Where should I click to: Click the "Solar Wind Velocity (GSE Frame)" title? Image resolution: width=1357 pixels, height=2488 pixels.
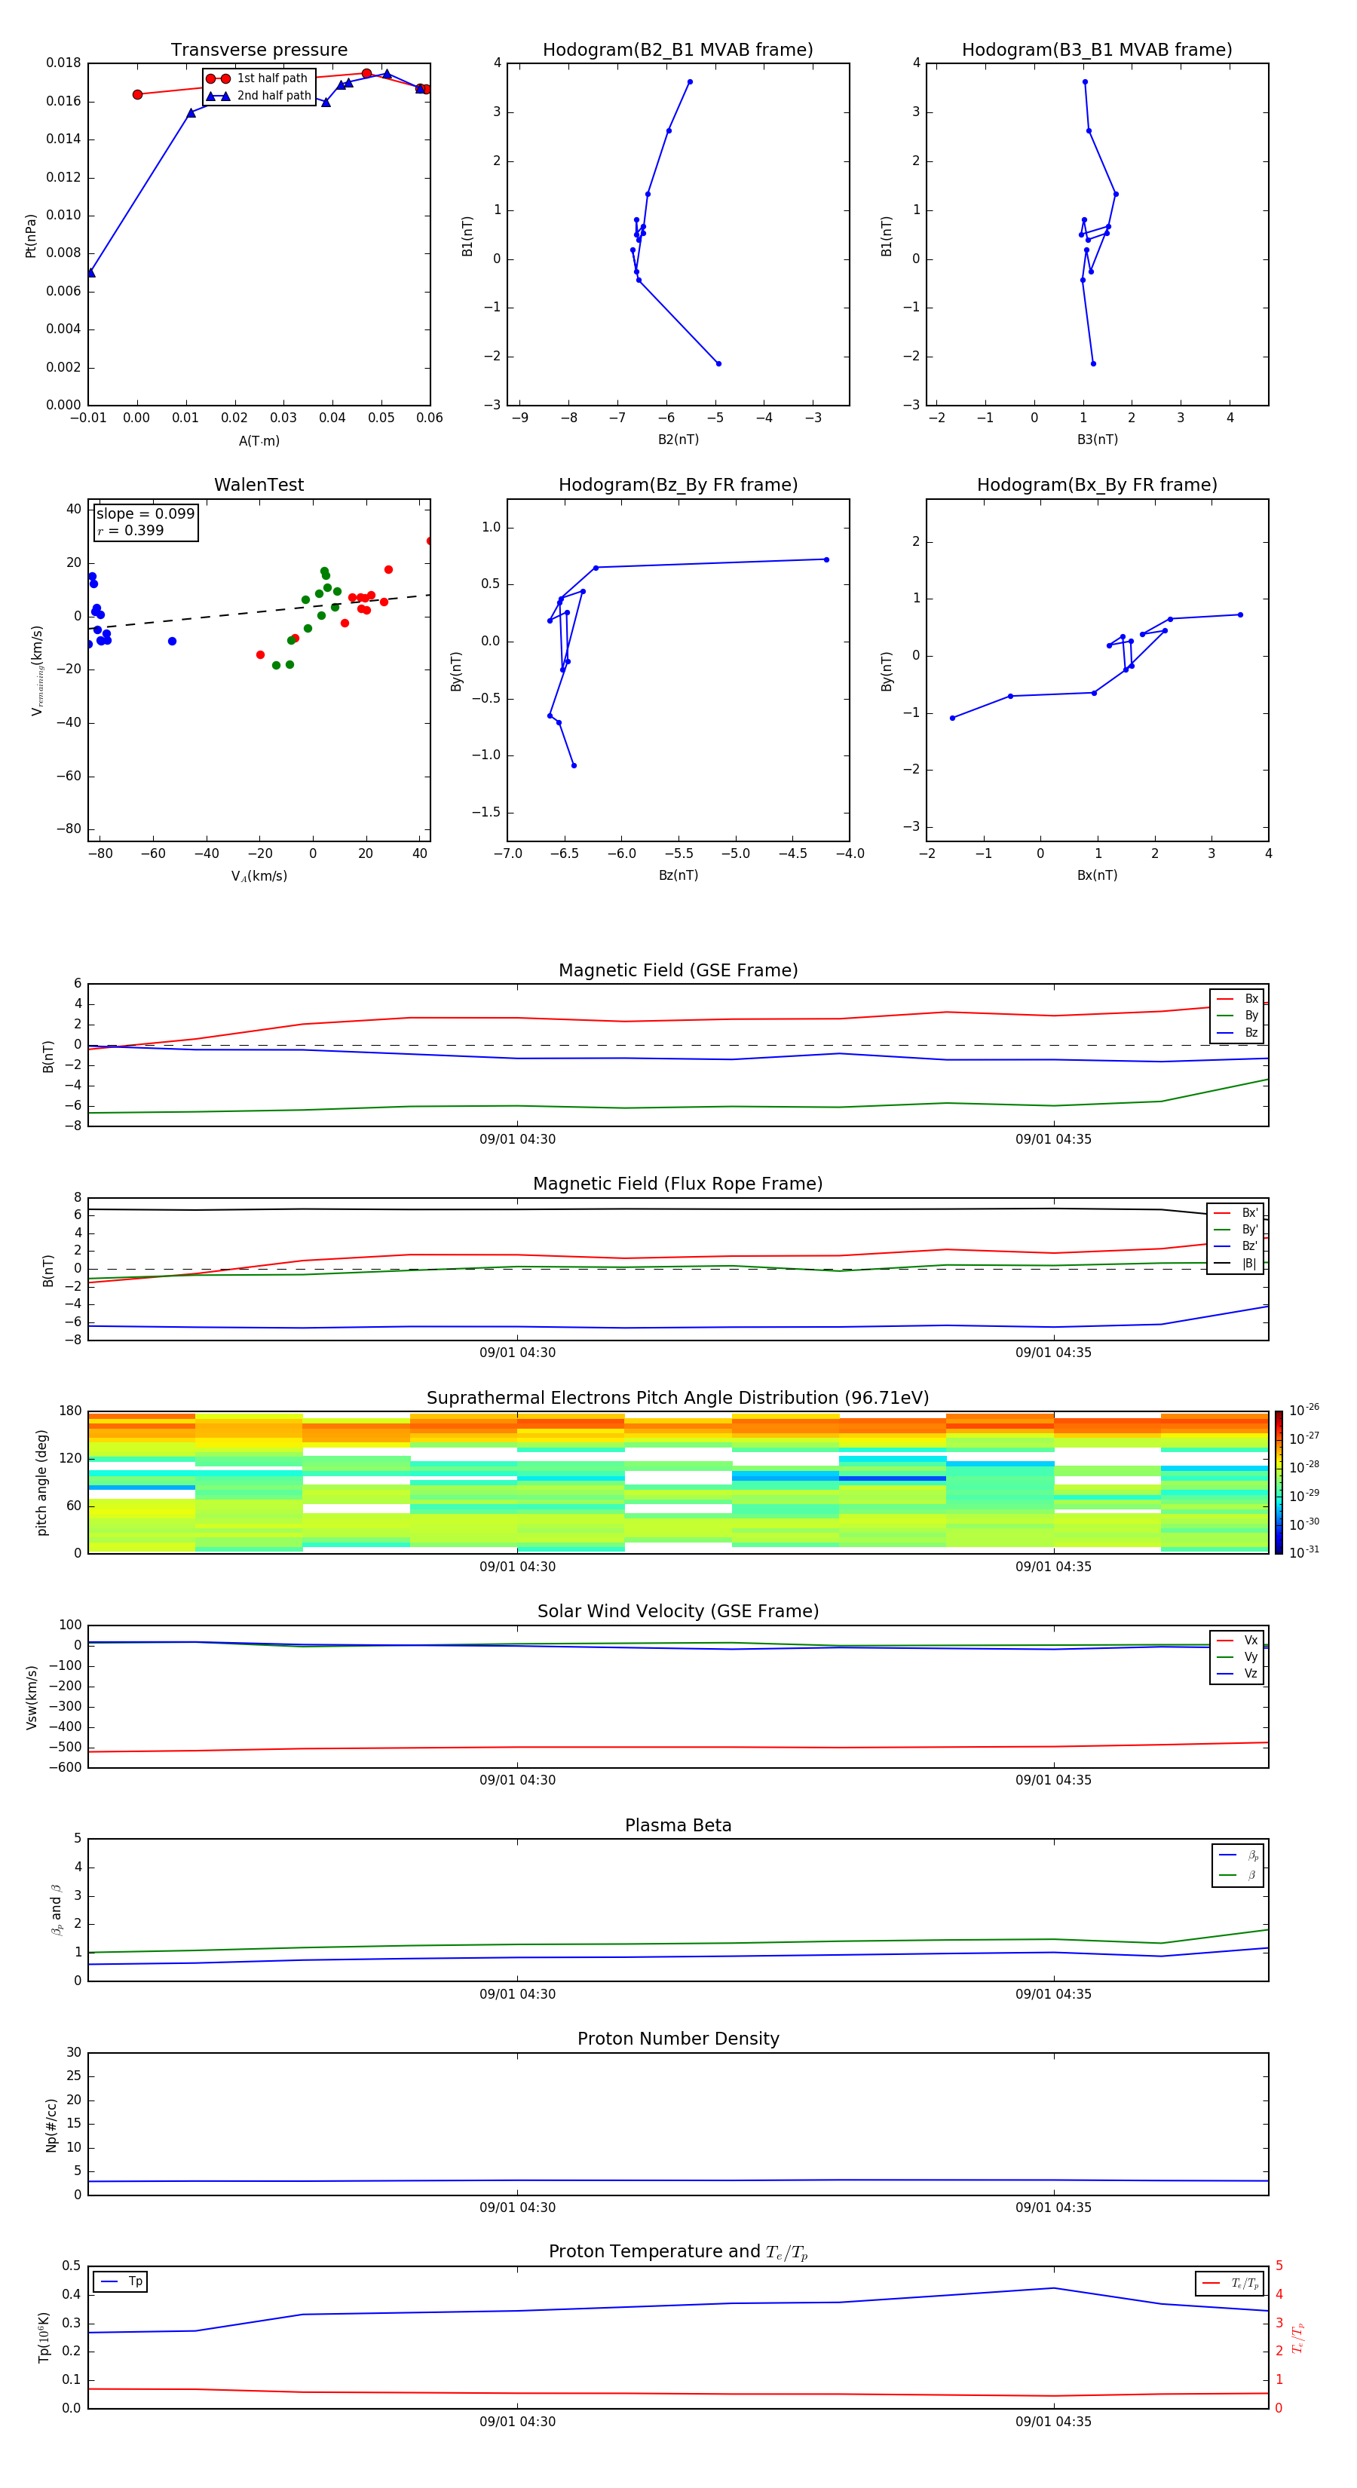[x=678, y=1611]
